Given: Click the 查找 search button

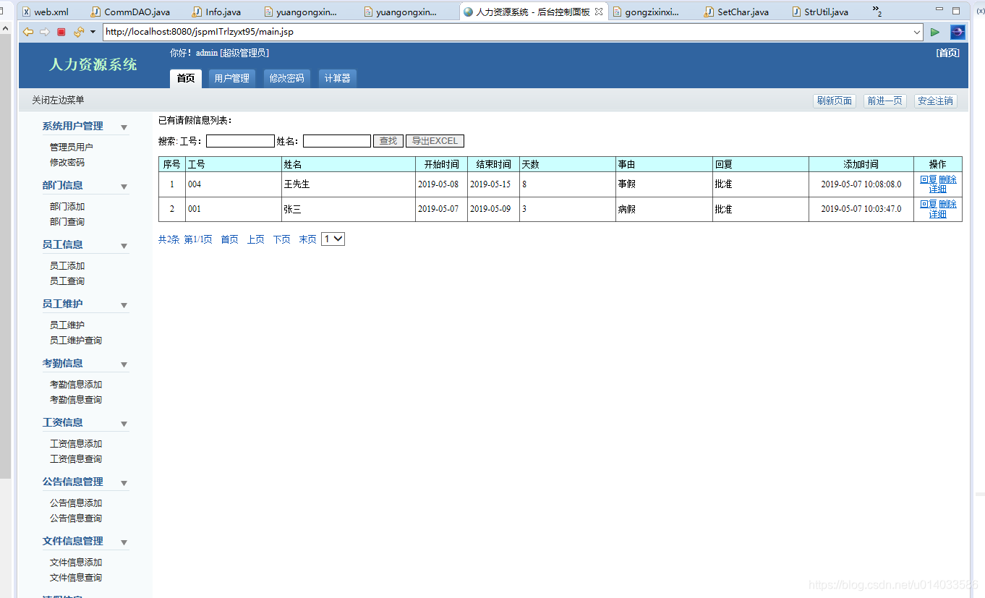Looking at the screenshot, I should (388, 141).
